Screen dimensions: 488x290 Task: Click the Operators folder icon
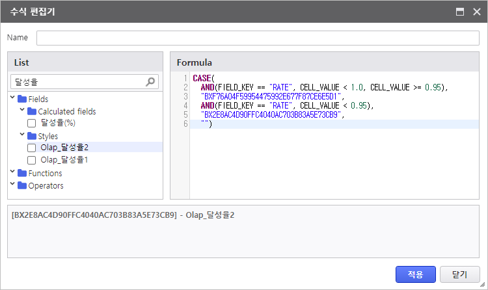tap(22, 185)
